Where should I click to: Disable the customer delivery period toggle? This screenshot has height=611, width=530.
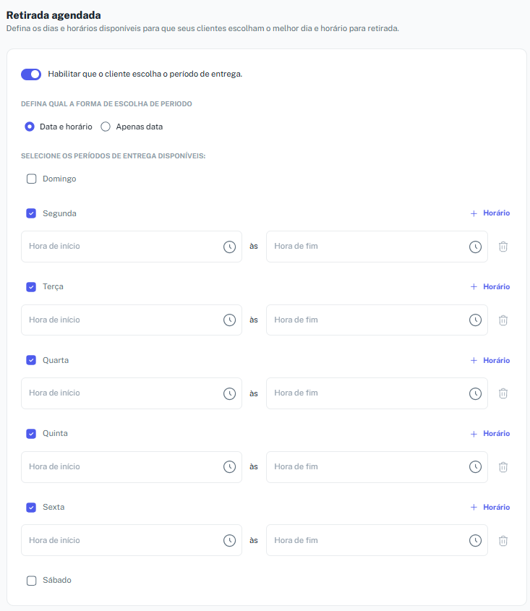pyautogui.click(x=31, y=74)
